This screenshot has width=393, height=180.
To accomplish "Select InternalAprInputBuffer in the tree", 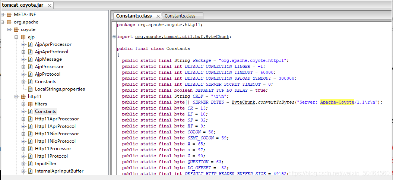I will pyautogui.click(x=59, y=171).
